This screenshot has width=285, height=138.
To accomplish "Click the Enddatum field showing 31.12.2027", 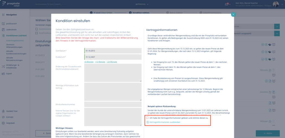I will (113, 57).
